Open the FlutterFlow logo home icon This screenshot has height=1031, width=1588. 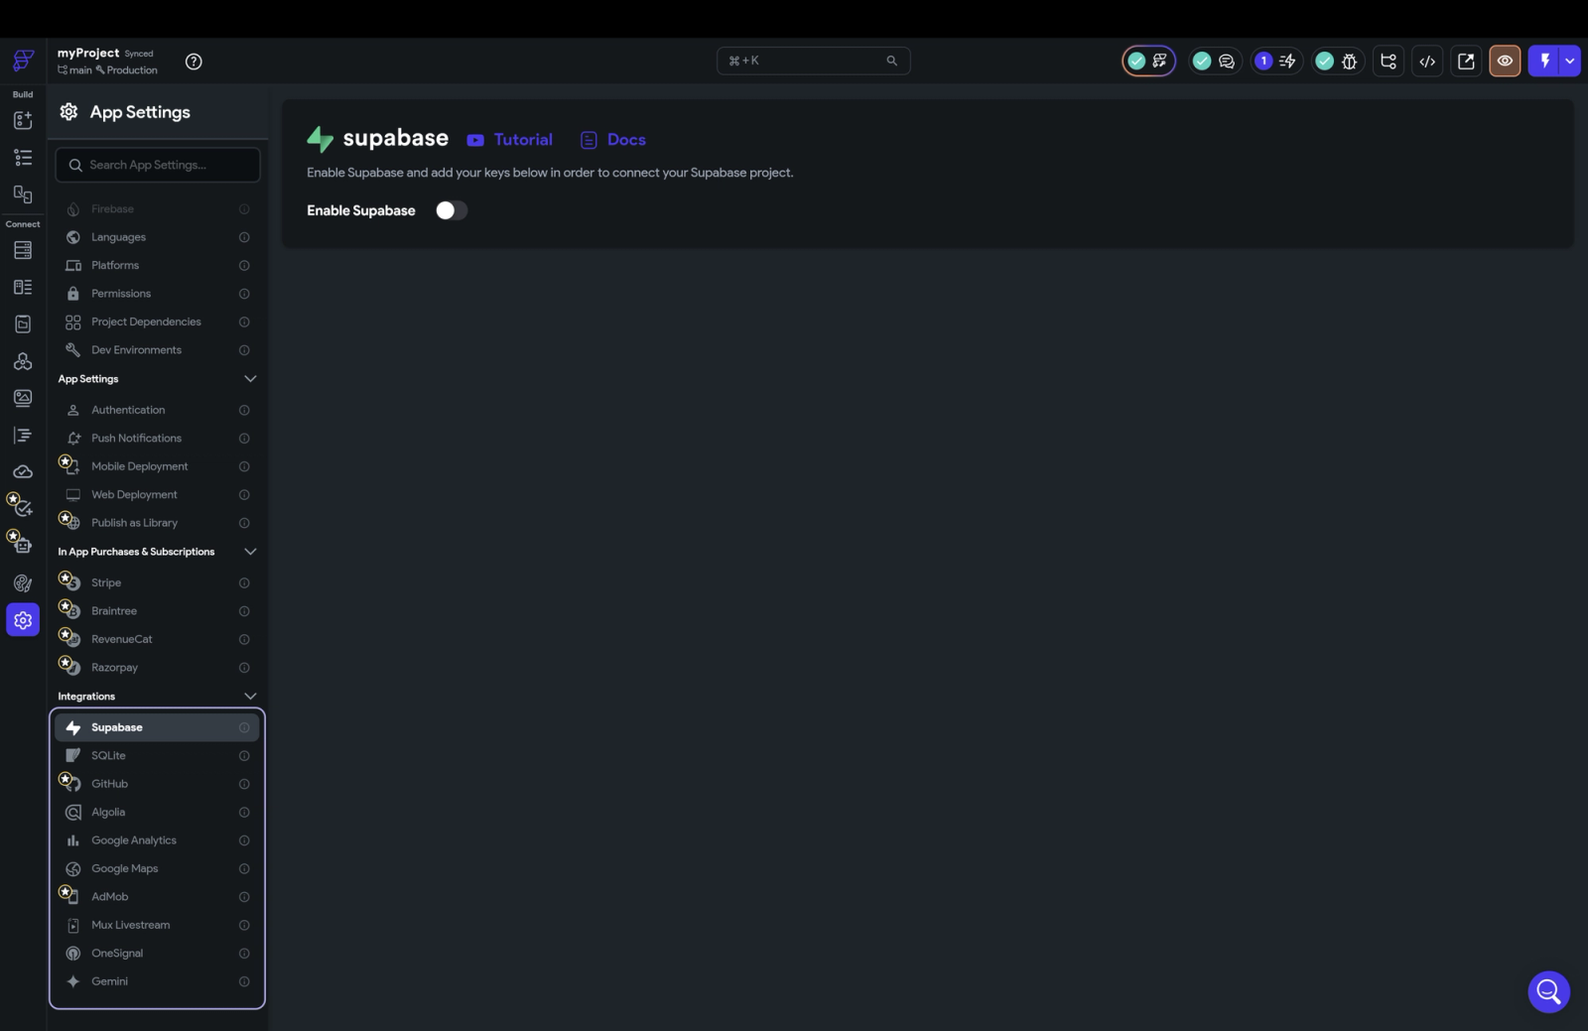pos(23,61)
